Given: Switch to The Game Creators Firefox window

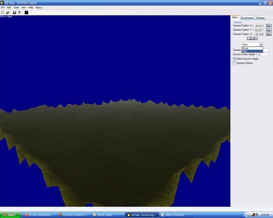Looking at the screenshot, I should [73, 215].
